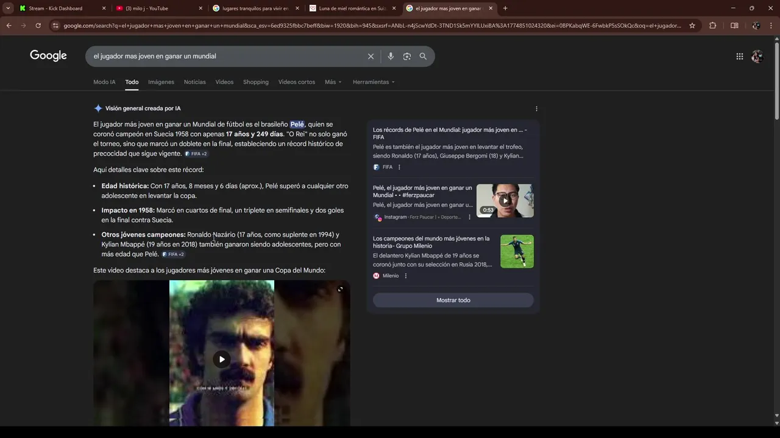The width and height of the screenshot is (780, 438).
Task: Open AI overview more options menu
Action: [536, 109]
